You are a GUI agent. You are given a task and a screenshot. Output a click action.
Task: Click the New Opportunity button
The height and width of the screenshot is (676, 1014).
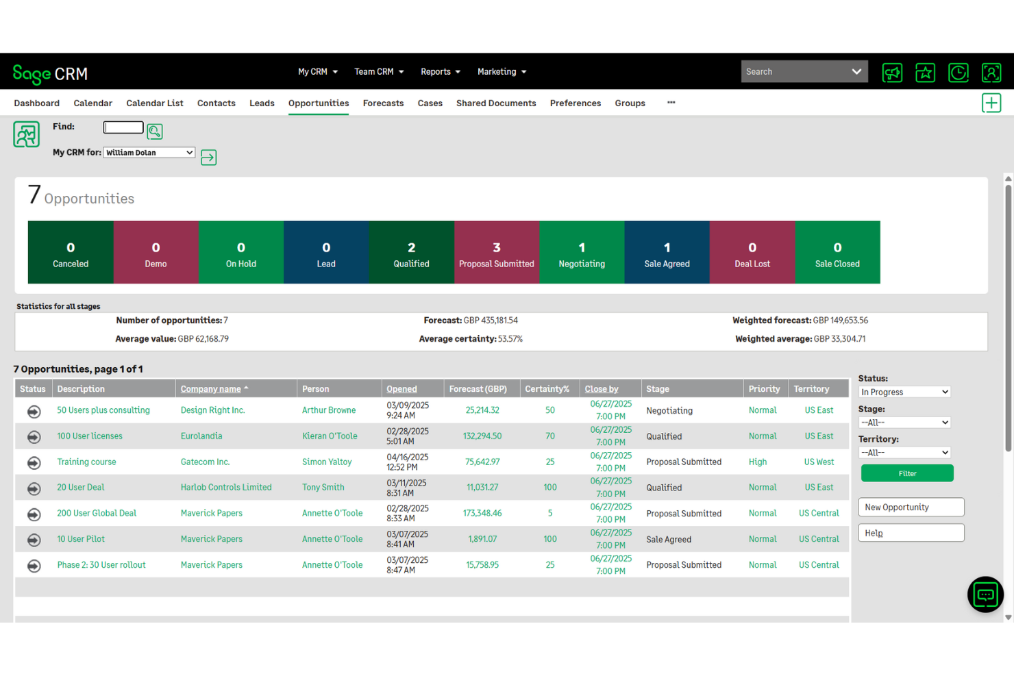(x=911, y=508)
